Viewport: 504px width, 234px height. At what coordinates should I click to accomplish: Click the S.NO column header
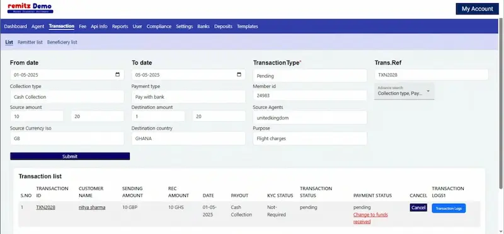[x=26, y=196]
